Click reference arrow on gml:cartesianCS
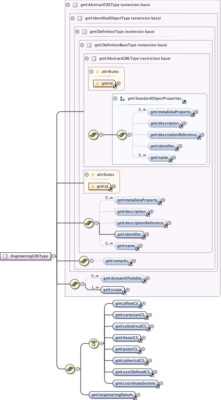 (x=147, y=318)
